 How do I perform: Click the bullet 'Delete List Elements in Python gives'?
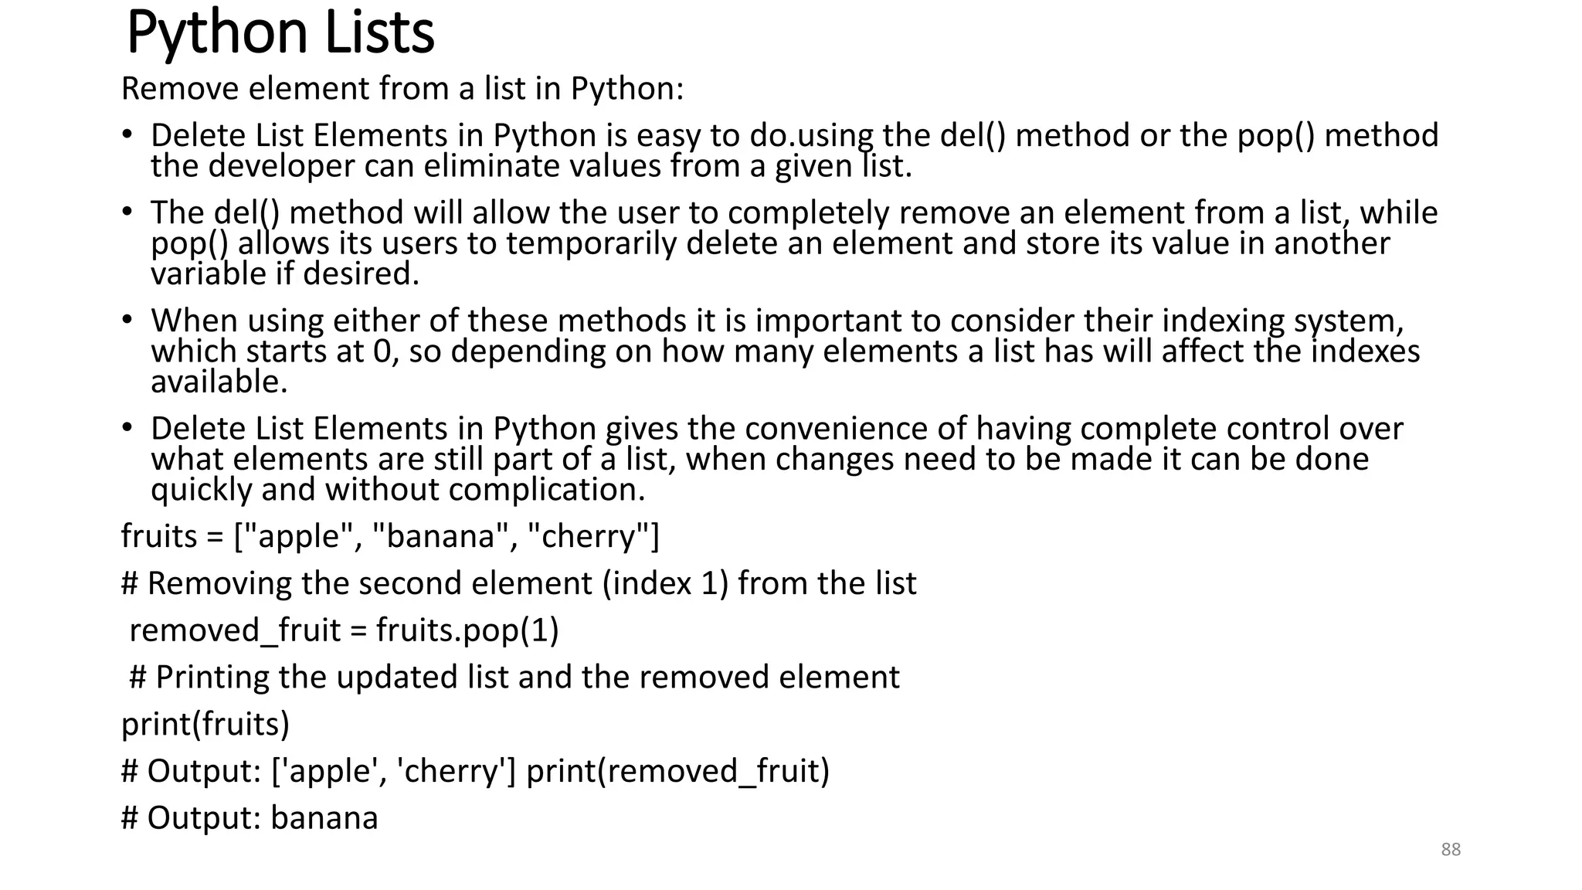(776, 429)
